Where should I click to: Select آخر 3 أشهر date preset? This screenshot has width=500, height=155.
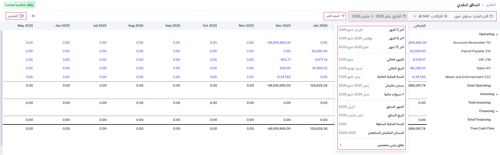(371, 30)
